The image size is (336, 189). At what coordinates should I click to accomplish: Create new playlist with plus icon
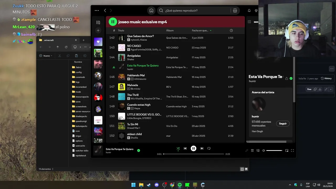(98, 30)
